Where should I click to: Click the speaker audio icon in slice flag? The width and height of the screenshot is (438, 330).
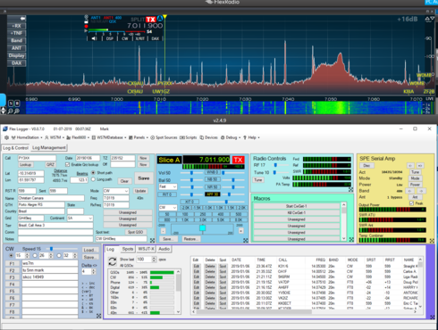tap(95, 38)
